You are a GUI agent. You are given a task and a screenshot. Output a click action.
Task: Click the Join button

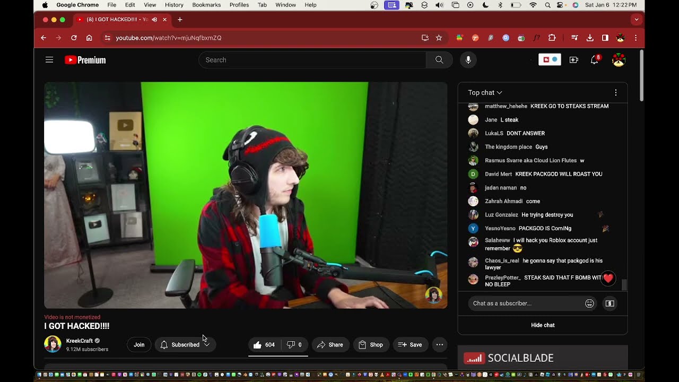tap(139, 345)
